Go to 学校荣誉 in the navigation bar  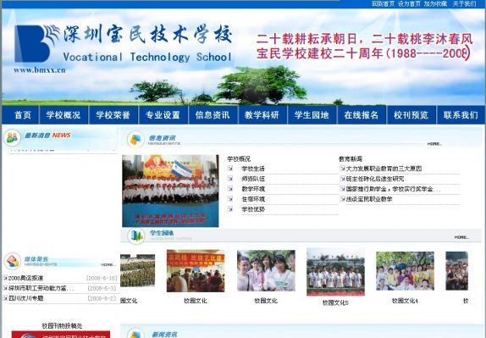(113, 115)
